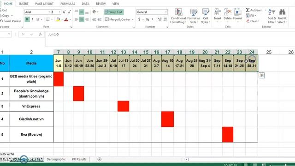
Task: Select Bottom Align
Action: point(87,12)
